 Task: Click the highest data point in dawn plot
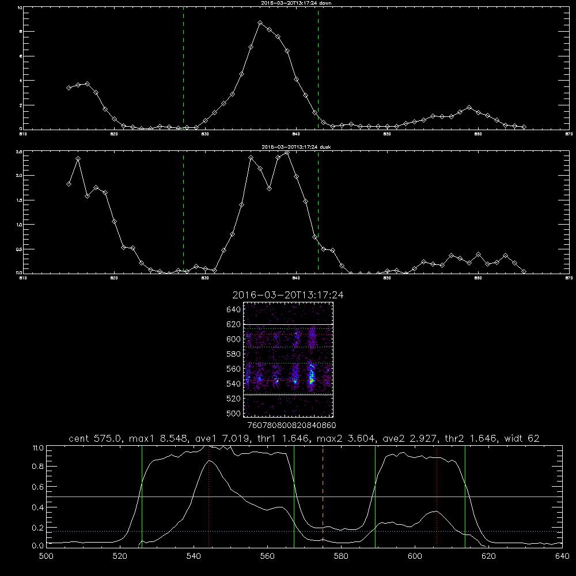(x=260, y=23)
